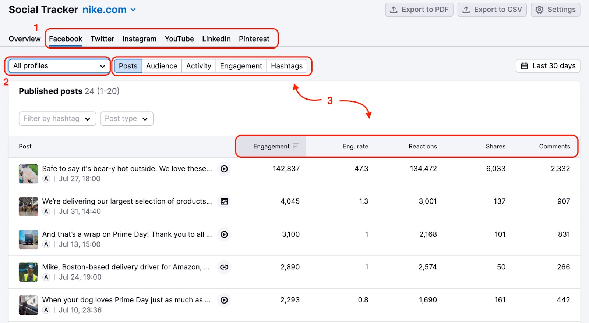This screenshot has height=323, width=589.
Task: Sort posts by the Reactions column
Action: pyautogui.click(x=423, y=146)
